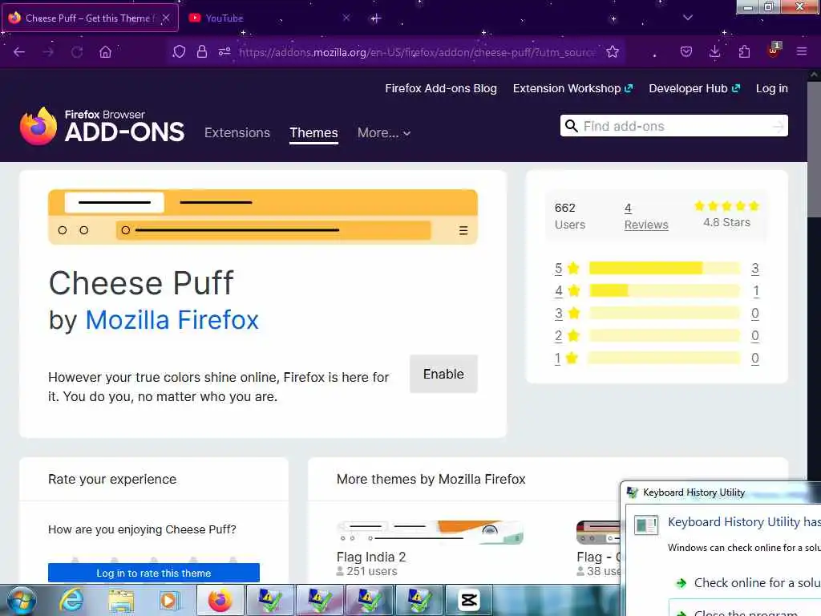The image size is (821, 616).
Task: View site security padlock icon
Action: pos(201,52)
